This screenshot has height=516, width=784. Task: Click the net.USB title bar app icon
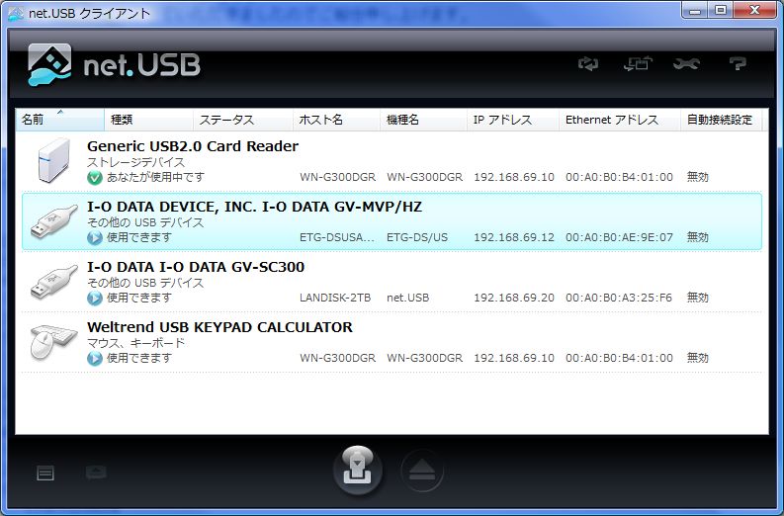[x=16, y=14]
